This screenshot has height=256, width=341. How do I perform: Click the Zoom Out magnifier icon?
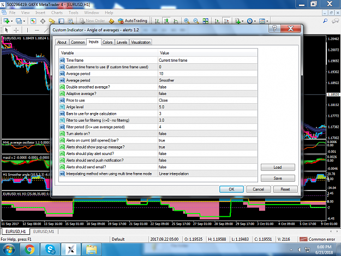[196, 21]
